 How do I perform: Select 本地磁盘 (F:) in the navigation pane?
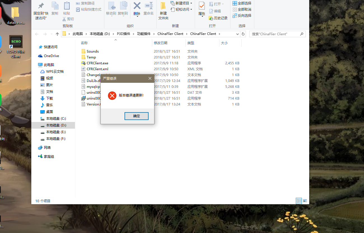tap(56, 139)
